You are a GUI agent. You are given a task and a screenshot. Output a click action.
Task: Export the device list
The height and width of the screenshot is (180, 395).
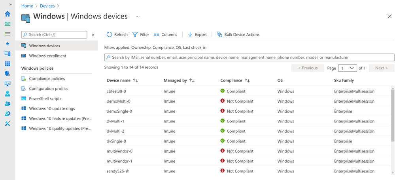(x=197, y=35)
